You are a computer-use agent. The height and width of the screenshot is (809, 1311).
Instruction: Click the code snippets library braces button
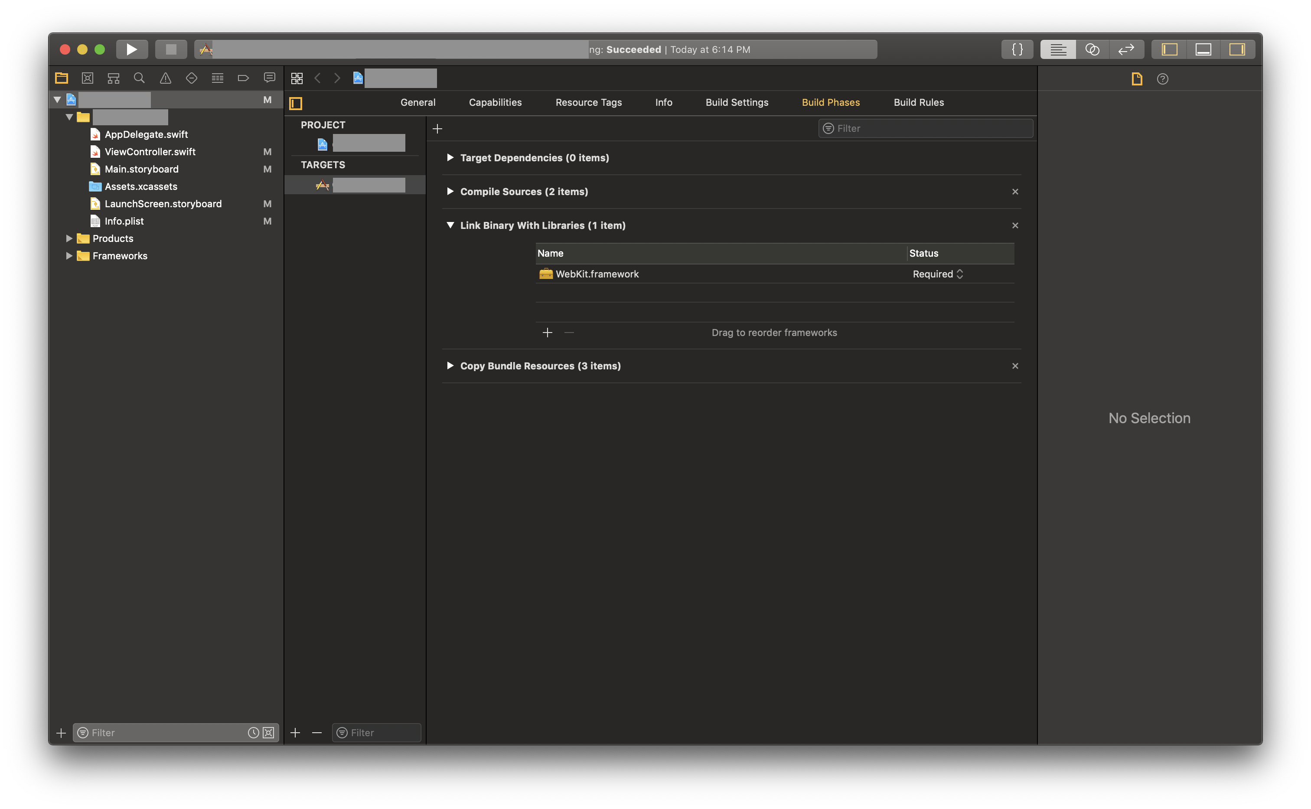(x=1017, y=49)
